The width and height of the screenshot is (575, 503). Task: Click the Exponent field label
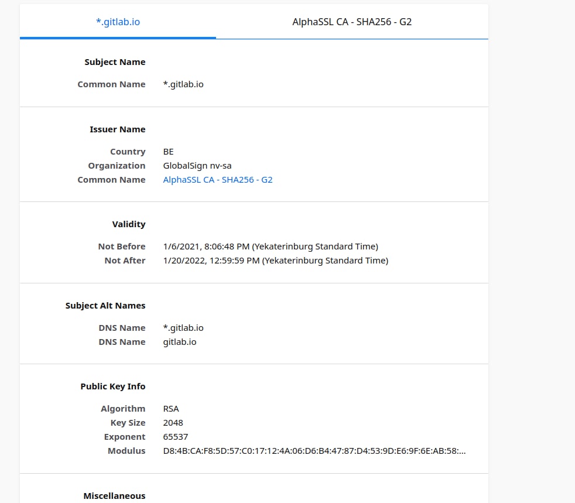pyautogui.click(x=125, y=437)
